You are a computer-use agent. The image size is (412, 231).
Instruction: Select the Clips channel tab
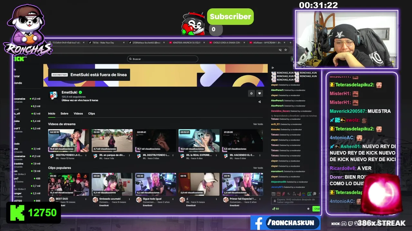(x=91, y=114)
